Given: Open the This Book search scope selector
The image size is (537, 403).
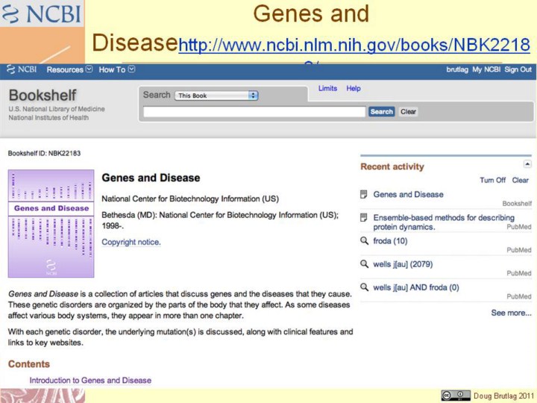Looking at the screenshot, I should 216,96.
